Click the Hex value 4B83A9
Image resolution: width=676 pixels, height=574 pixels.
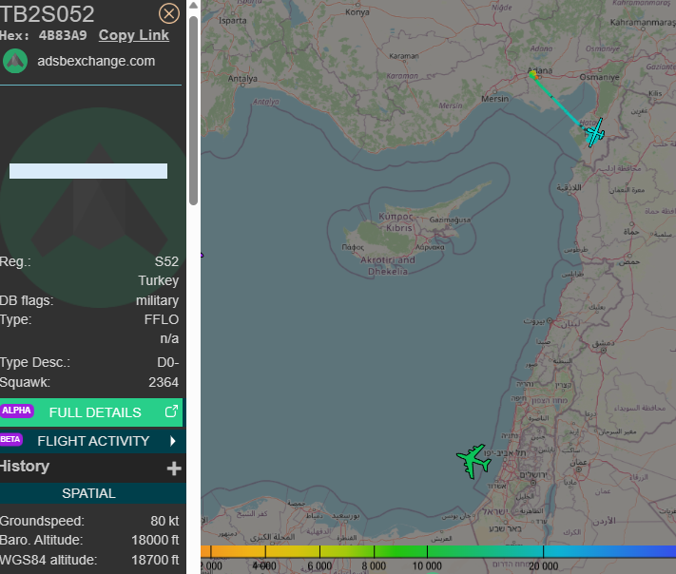point(63,35)
